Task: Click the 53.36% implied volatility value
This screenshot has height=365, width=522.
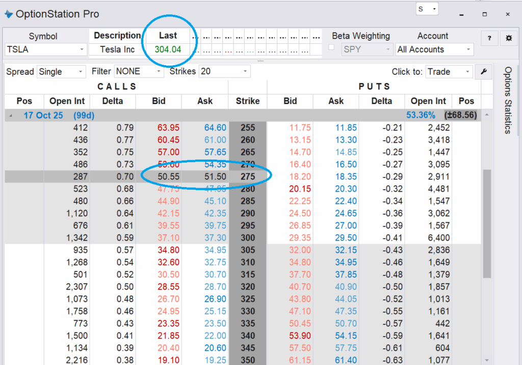Action: (x=421, y=115)
